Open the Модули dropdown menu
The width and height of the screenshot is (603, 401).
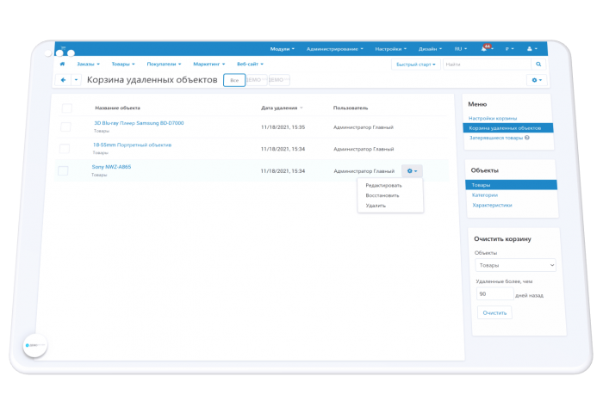282,49
